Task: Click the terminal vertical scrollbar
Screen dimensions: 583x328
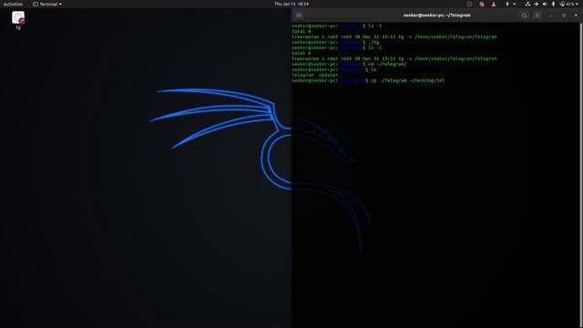Action: click(x=581, y=175)
